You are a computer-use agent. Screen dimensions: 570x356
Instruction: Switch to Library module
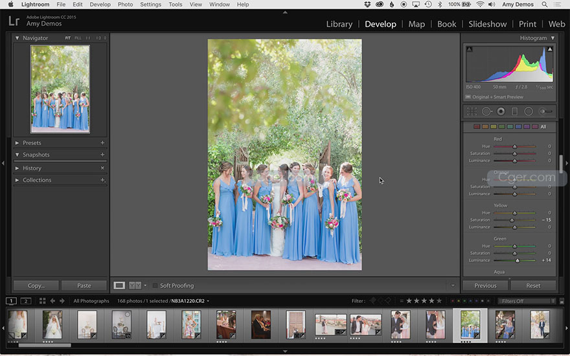click(339, 24)
